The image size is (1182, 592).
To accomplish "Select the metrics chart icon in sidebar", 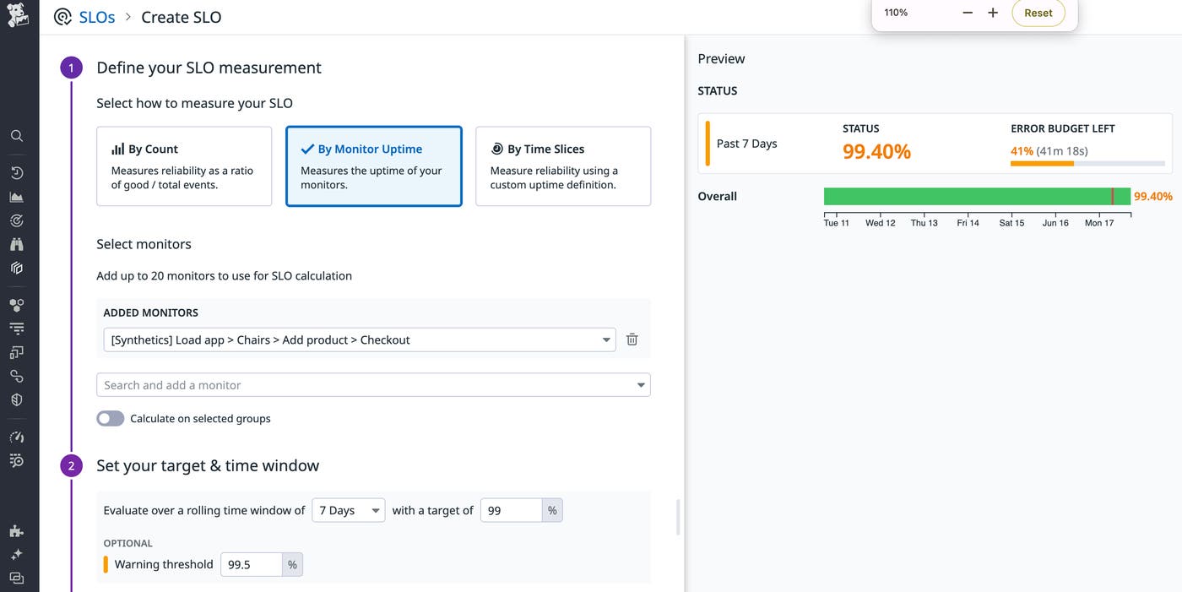I will [x=17, y=196].
